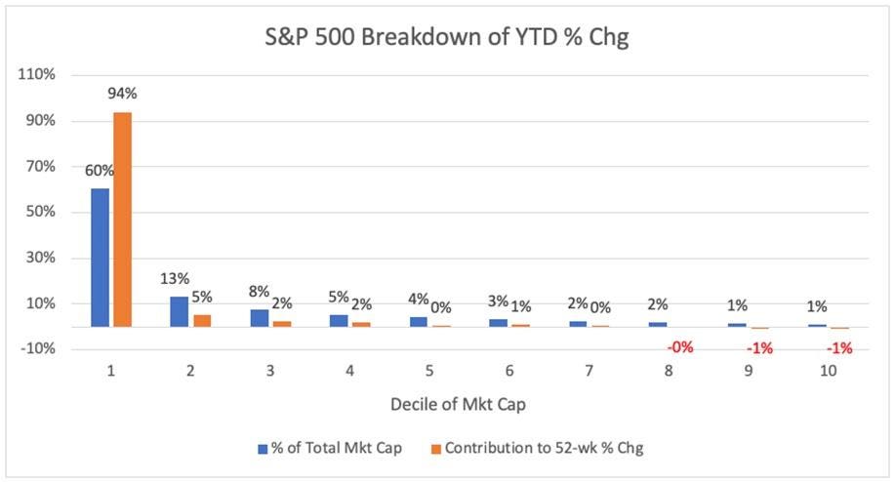Image resolution: width=895 pixels, height=482 pixels.
Task: Click the 94% data label
Action: pos(124,94)
